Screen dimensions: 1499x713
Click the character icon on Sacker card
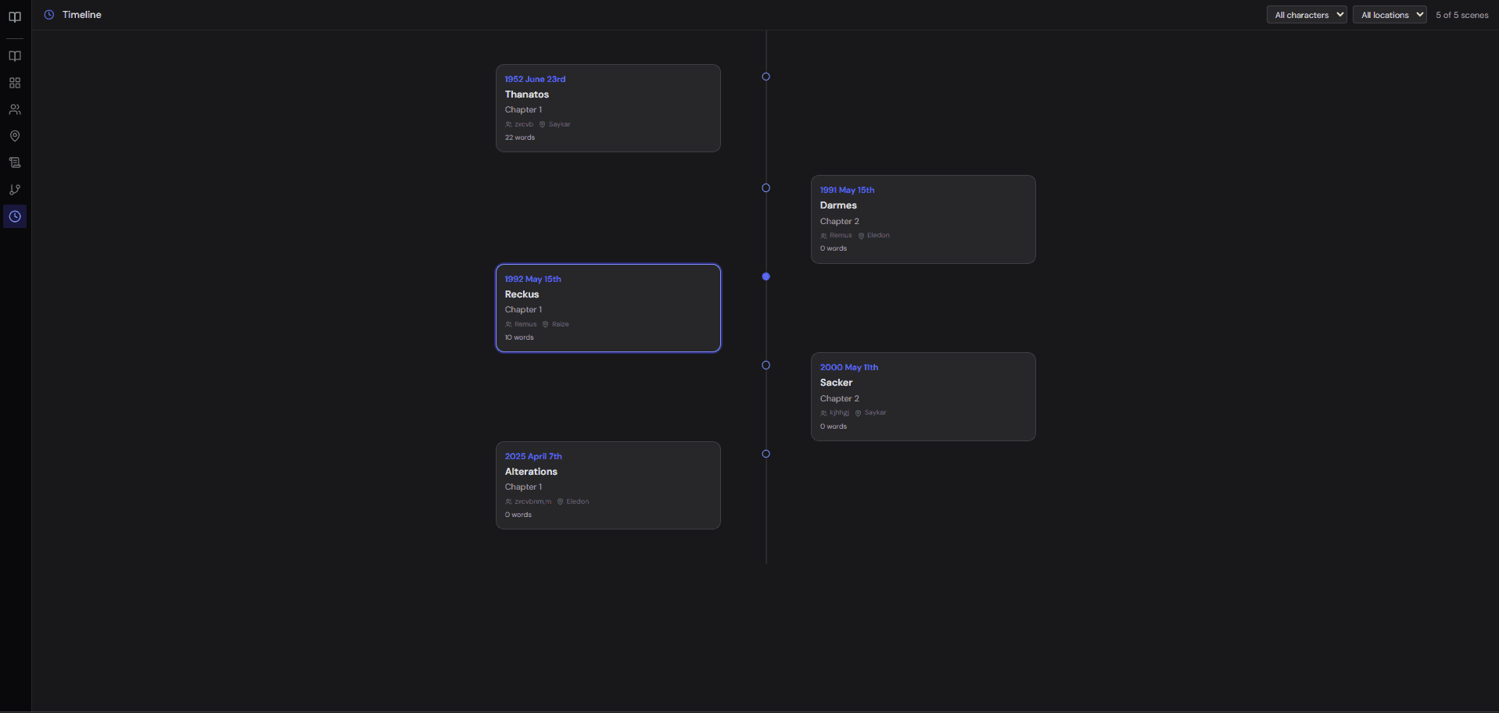pyautogui.click(x=823, y=412)
